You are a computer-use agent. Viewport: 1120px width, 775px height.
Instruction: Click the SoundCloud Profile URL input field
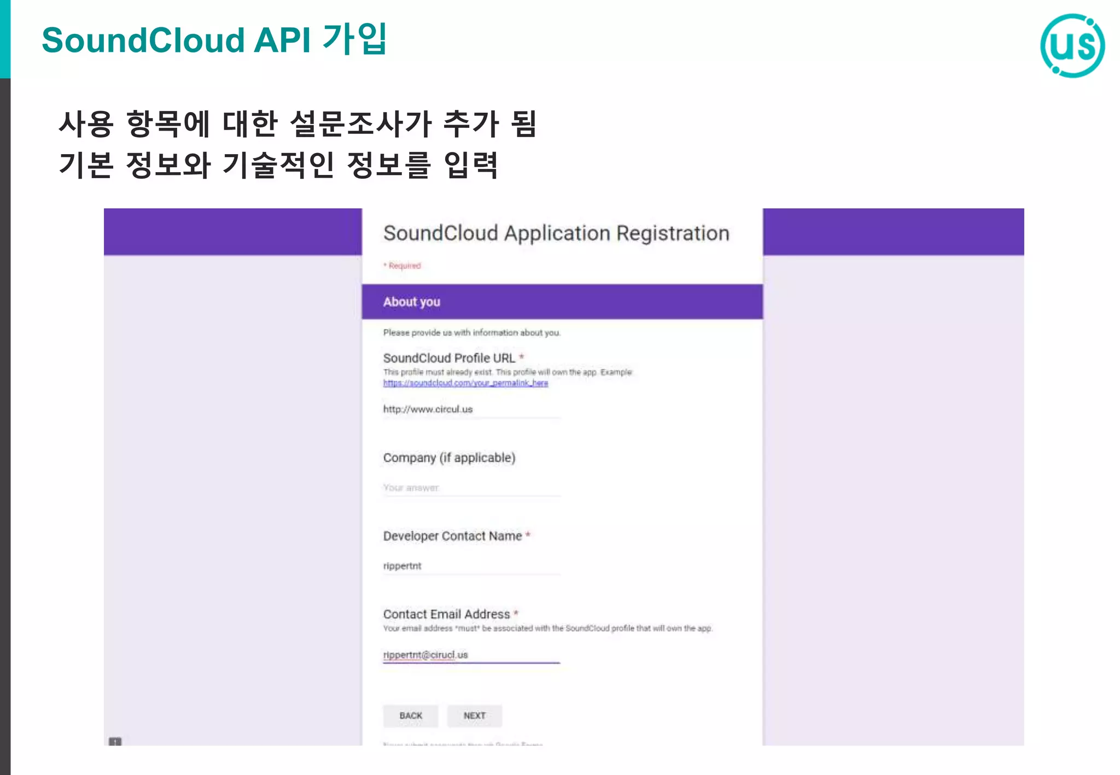(x=471, y=409)
